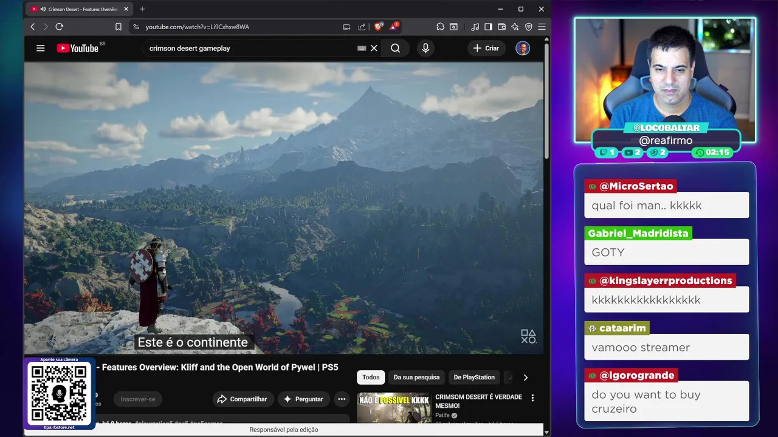Click the Gabriel_Madridista chat username
Viewport: 778px width, 437px height.
[638, 233]
